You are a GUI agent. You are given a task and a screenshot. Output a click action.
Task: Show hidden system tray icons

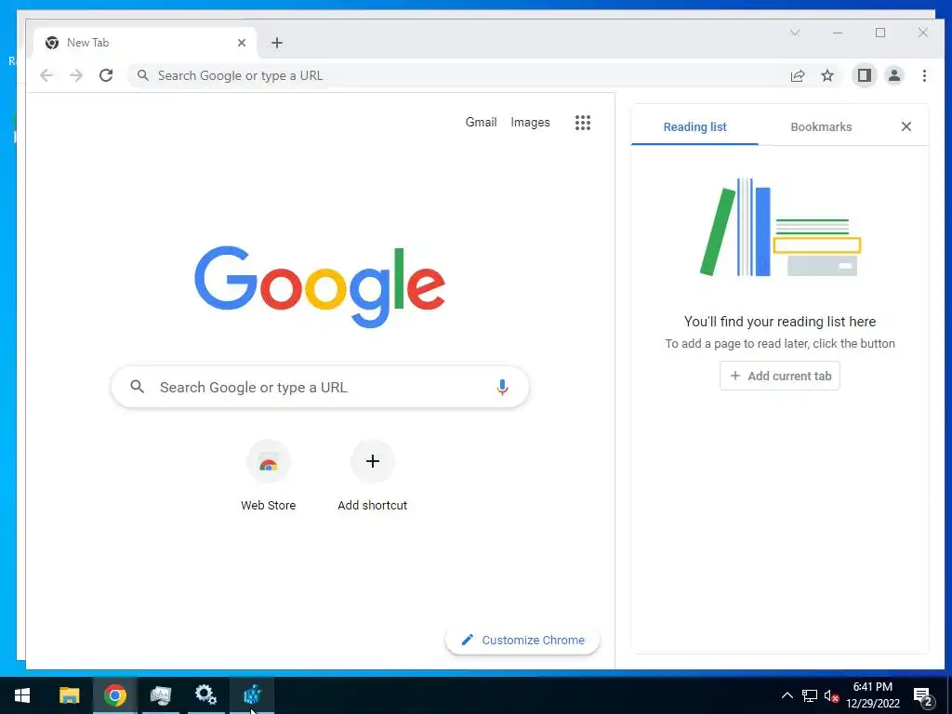pos(787,695)
